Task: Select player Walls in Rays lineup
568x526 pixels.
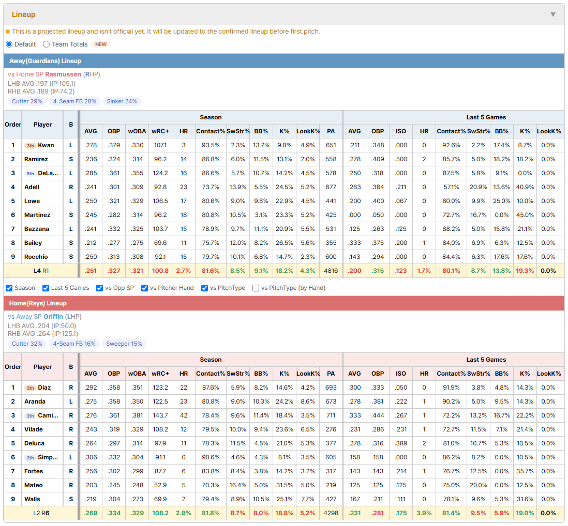Action: (32, 499)
